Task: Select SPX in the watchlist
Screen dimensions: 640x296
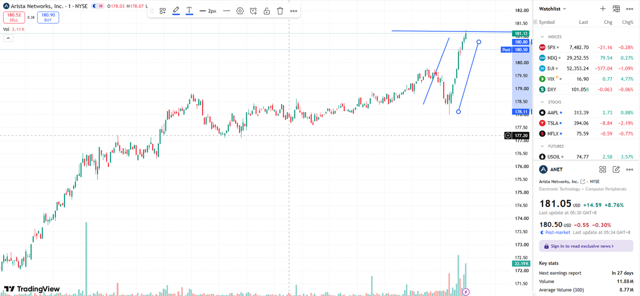Action: 586,47
